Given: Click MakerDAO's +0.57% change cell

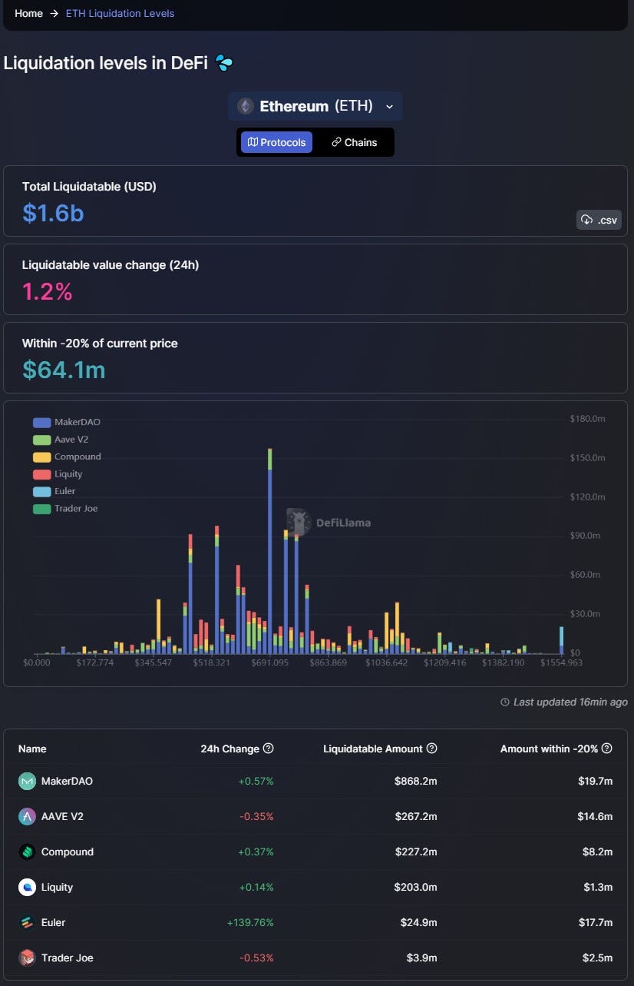Looking at the screenshot, I should 256,782.
